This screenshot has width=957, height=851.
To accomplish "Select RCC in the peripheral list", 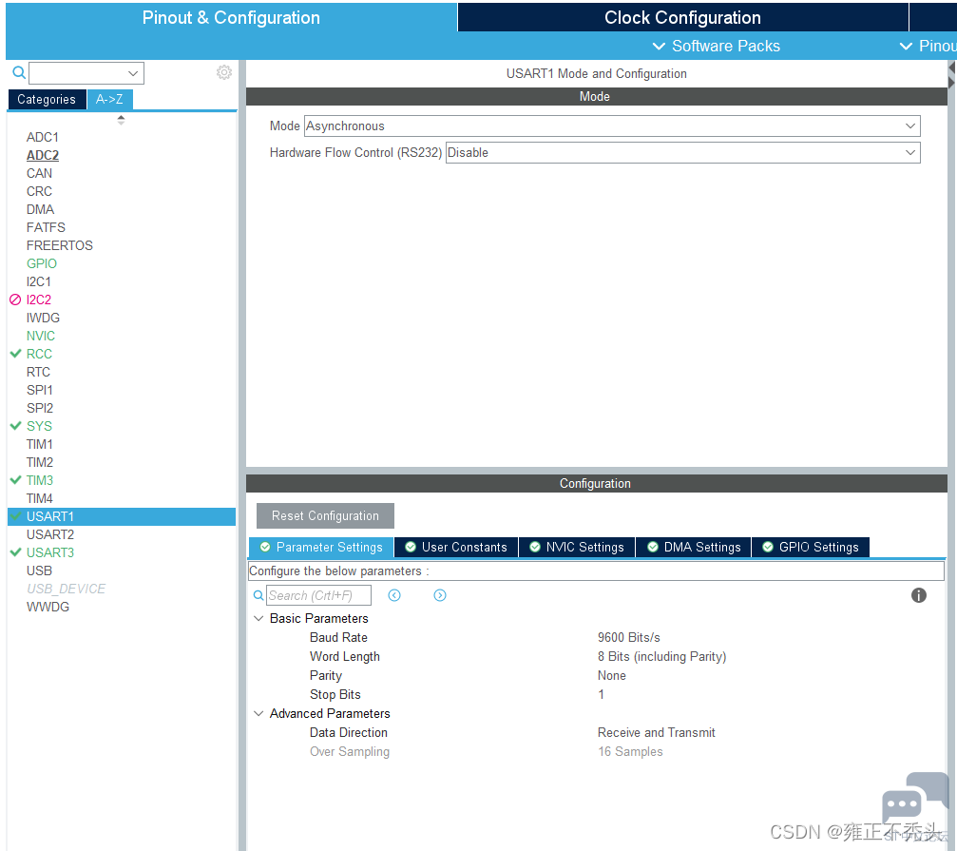I will point(39,354).
